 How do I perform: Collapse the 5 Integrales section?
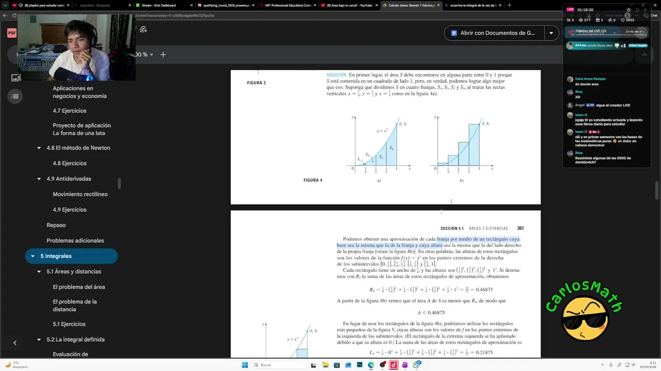click(x=33, y=256)
